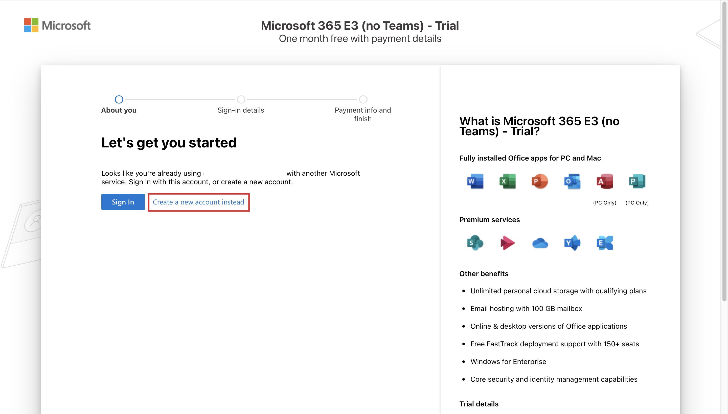Select the Payment info and finish step circle
The image size is (728, 414).
click(363, 99)
